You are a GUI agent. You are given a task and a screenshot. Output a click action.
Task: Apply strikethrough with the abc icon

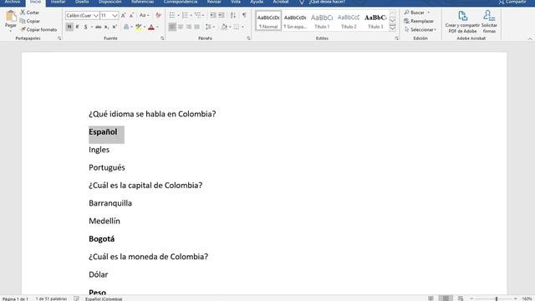click(99, 27)
